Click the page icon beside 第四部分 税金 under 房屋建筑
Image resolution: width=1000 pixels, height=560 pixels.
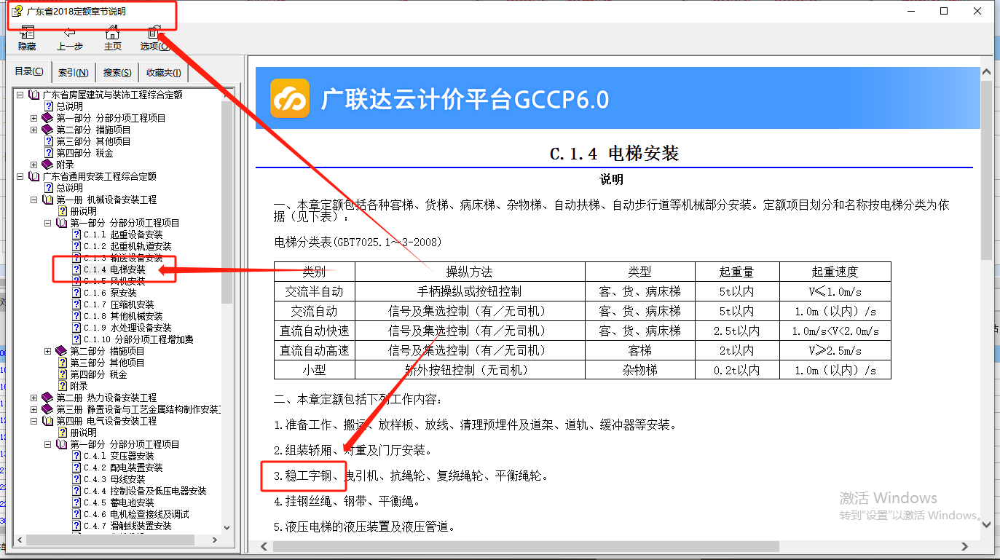(x=49, y=153)
